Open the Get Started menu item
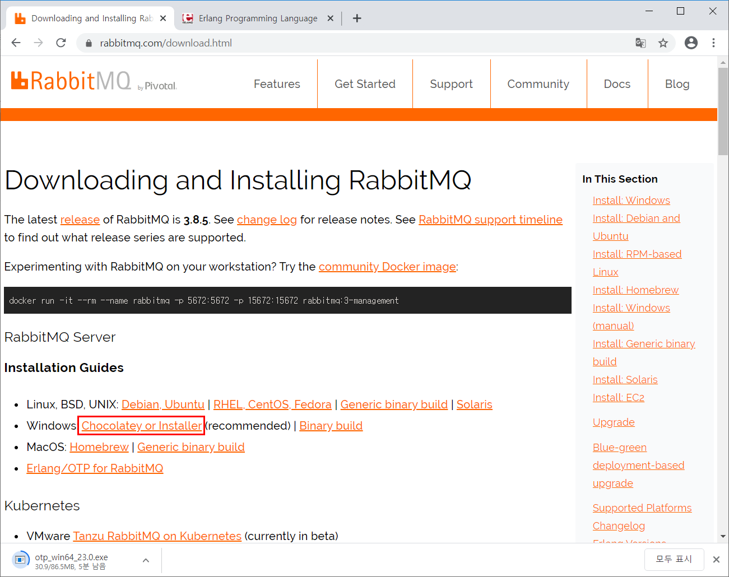The width and height of the screenshot is (729, 577). 365,84
